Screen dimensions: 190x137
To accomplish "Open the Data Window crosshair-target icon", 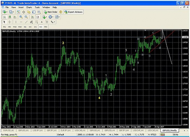I will click(24, 12).
